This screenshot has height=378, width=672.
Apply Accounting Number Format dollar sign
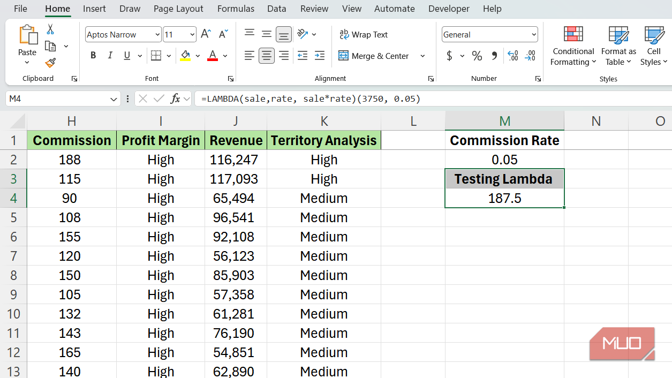click(449, 56)
